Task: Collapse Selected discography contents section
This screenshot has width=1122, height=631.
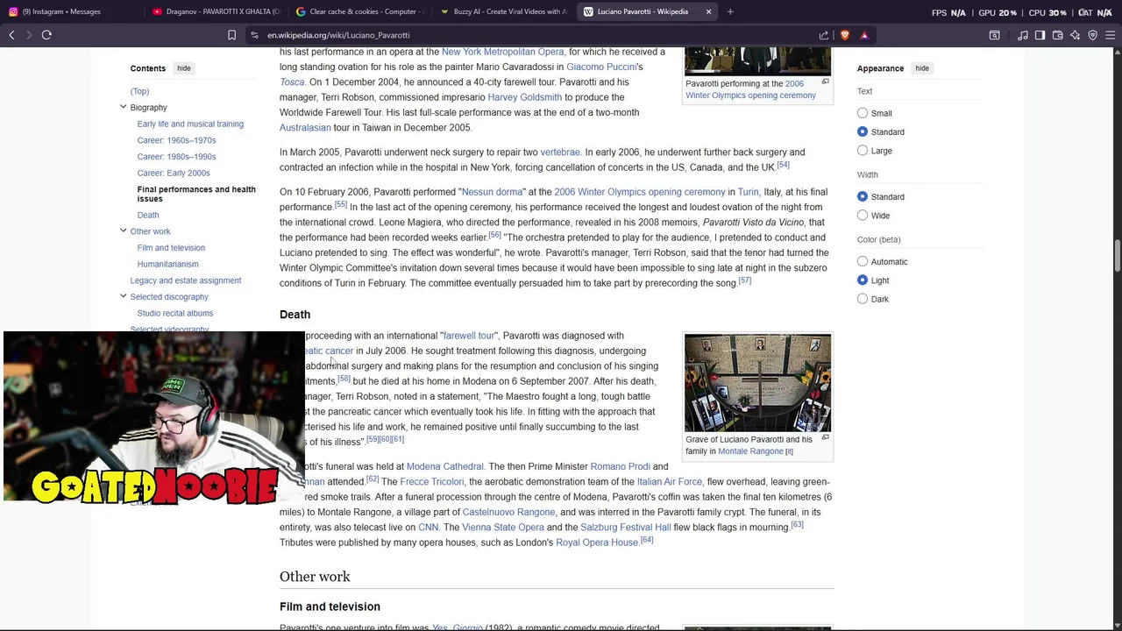Action: (x=123, y=296)
